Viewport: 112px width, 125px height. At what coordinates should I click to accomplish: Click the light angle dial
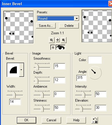(95, 73)
